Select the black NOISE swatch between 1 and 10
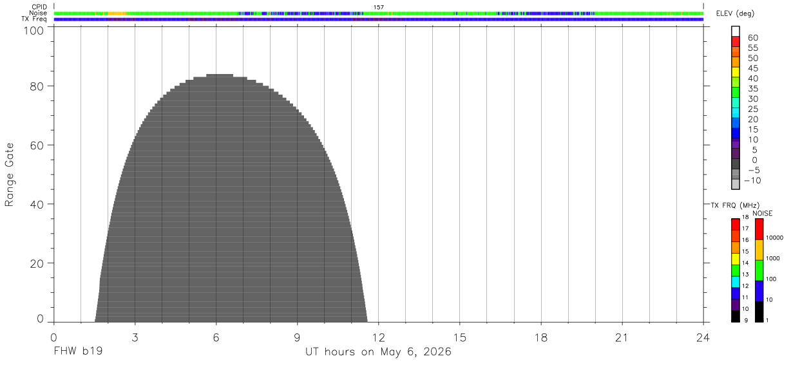Viewport: 791px width, 365px height. click(x=759, y=312)
